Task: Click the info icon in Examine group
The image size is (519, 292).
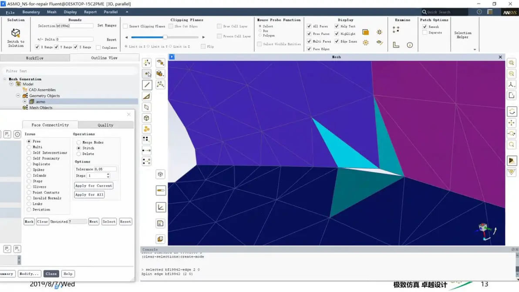Action: 410,45
